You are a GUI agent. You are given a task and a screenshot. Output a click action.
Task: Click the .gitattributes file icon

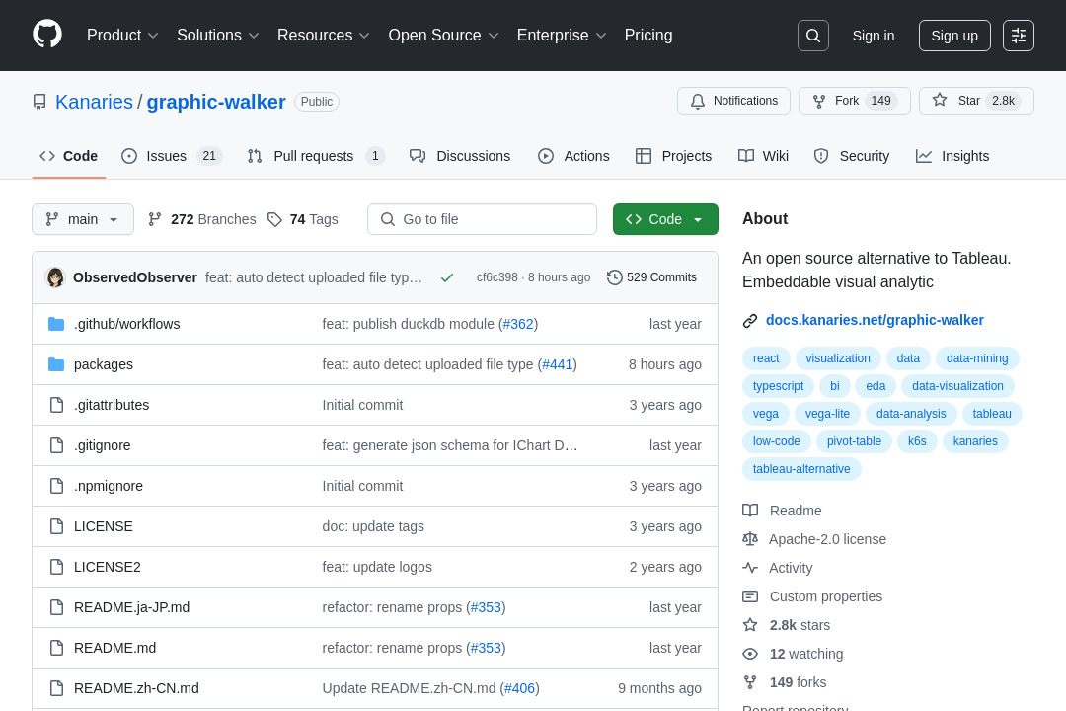[x=56, y=405]
